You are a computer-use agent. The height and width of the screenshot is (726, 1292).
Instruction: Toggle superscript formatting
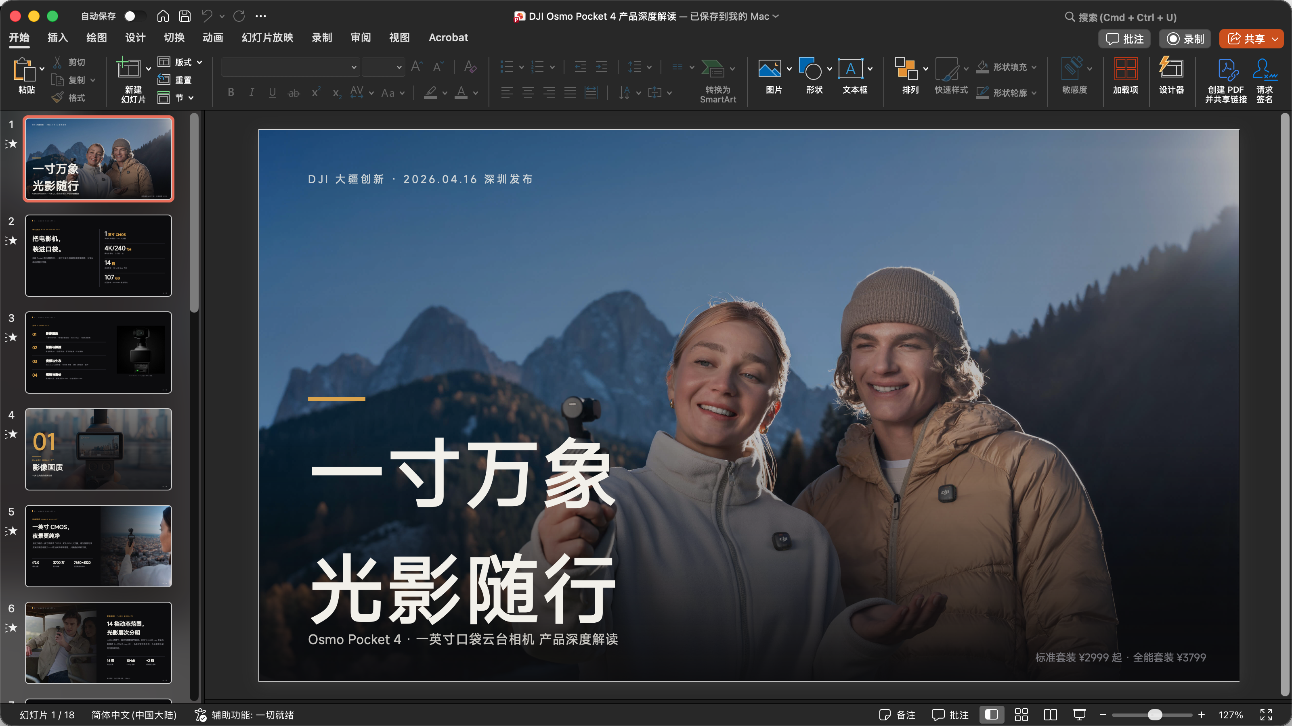315,92
